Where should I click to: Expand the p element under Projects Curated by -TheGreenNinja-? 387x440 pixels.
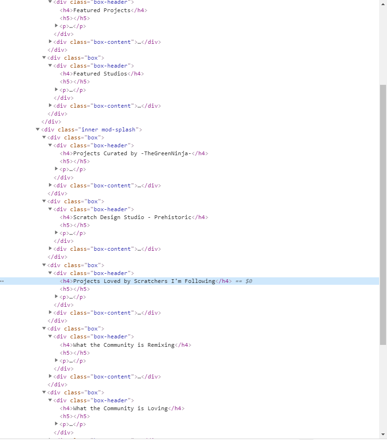tap(56, 169)
